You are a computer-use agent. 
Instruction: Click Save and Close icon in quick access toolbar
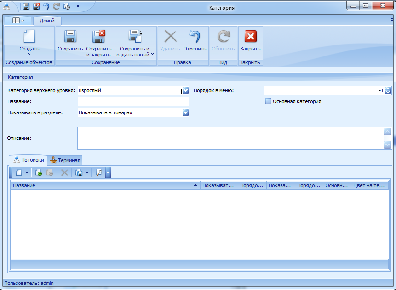pos(36,6)
